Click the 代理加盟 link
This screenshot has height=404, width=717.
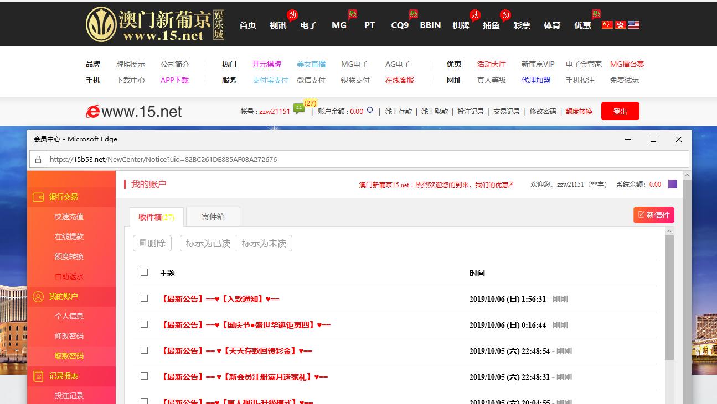536,80
